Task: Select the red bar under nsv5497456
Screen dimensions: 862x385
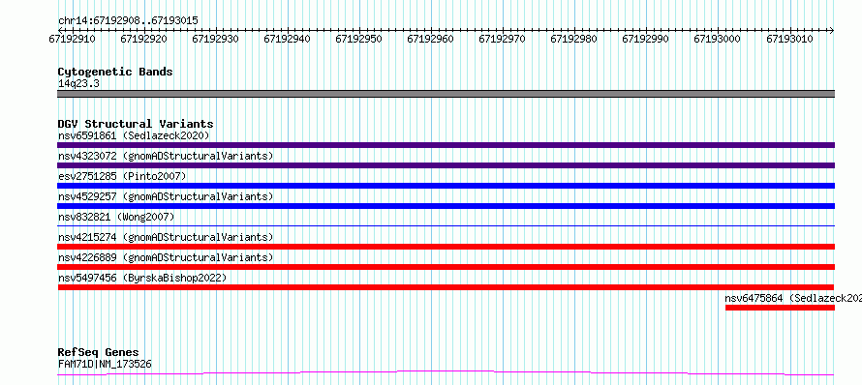Action: tap(446, 287)
